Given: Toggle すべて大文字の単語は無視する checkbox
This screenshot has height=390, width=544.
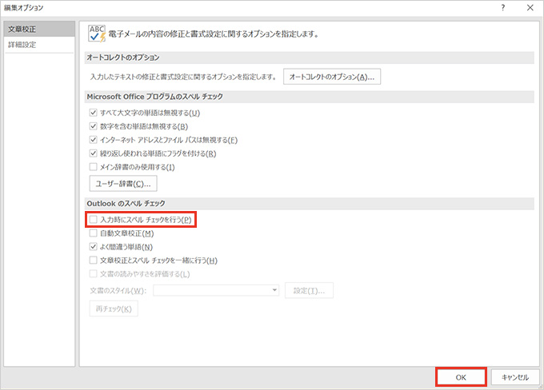Looking at the screenshot, I should pyautogui.click(x=94, y=113).
